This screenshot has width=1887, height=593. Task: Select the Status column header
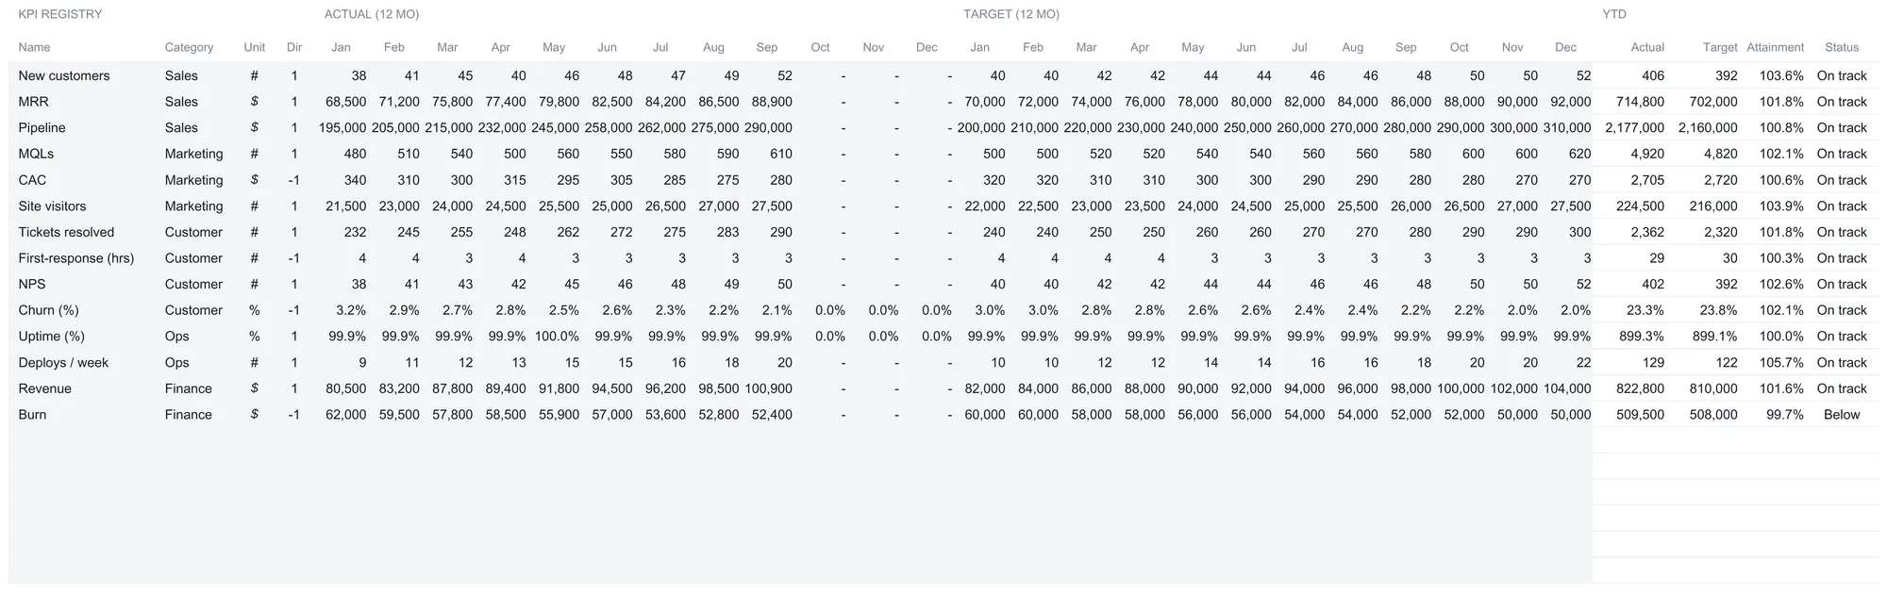click(1842, 47)
